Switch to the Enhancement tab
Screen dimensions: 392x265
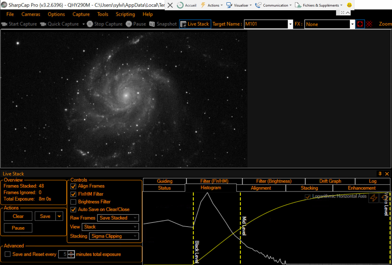(x=362, y=188)
